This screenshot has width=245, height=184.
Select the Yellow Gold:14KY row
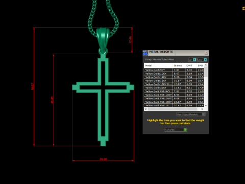(x=174, y=77)
